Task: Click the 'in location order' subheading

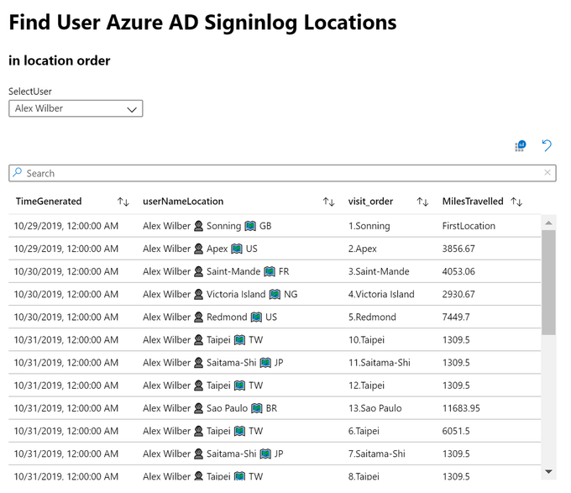Action: pyautogui.click(x=60, y=60)
